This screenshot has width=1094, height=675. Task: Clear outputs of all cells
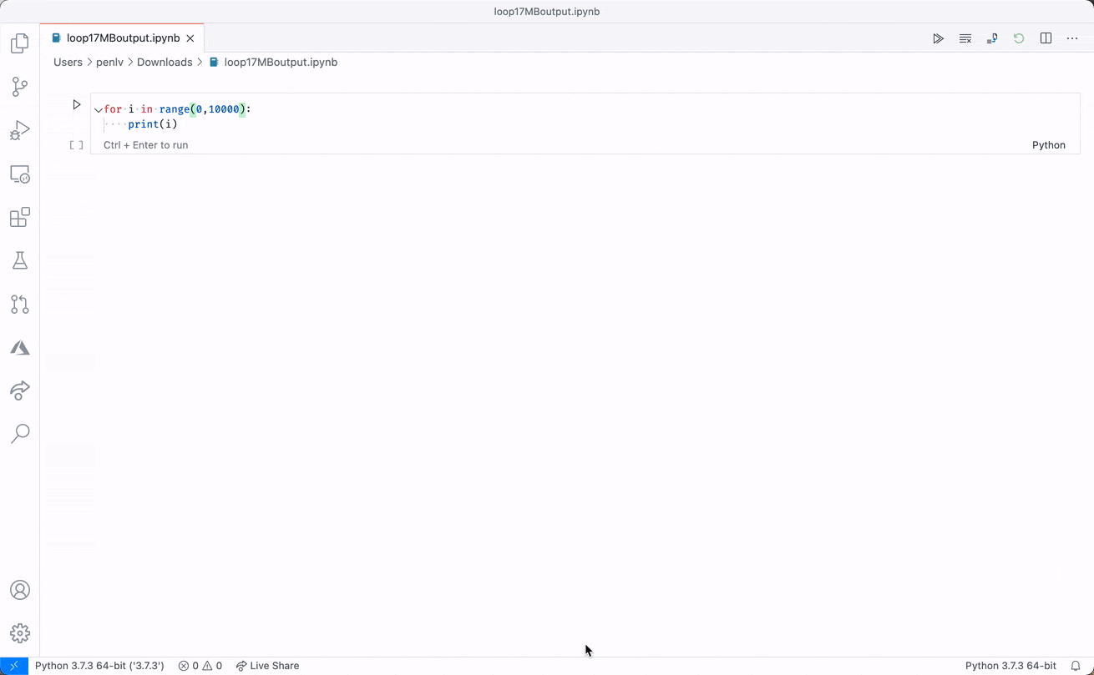965,38
